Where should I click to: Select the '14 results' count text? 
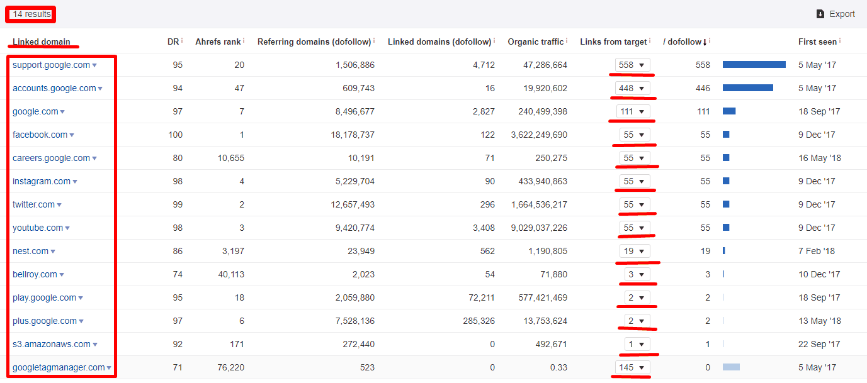[x=31, y=14]
